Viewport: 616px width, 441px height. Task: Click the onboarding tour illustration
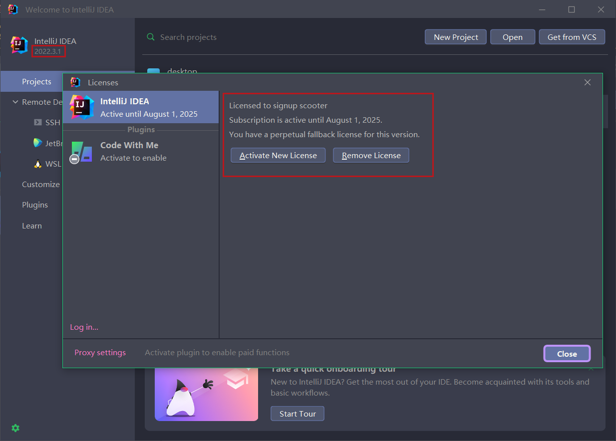(x=206, y=394)
